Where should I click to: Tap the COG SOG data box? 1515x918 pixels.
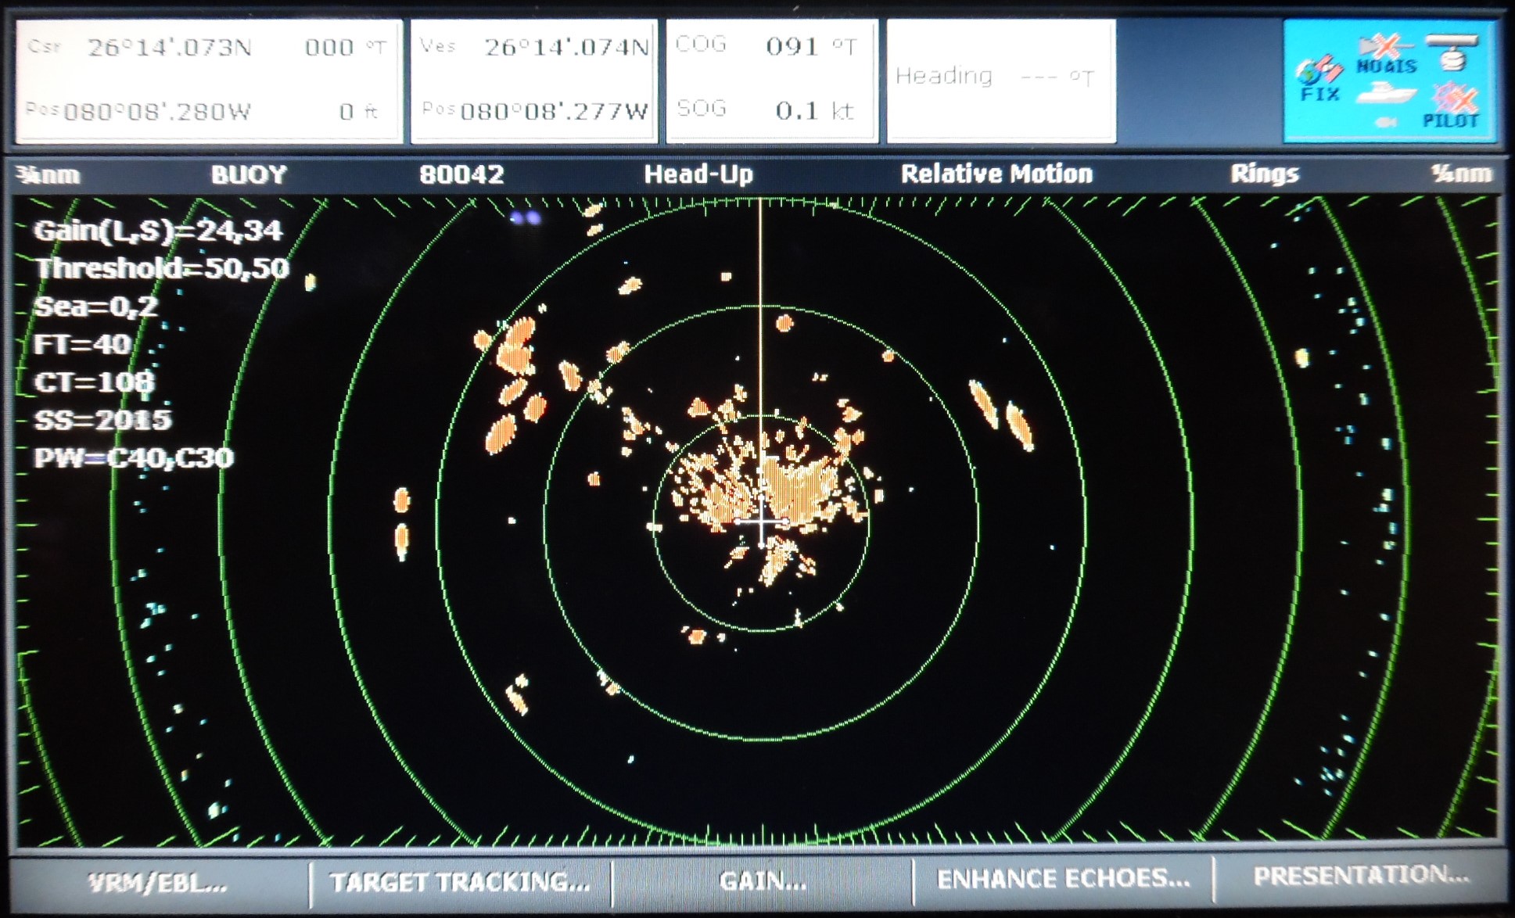(x=772, y=81)
